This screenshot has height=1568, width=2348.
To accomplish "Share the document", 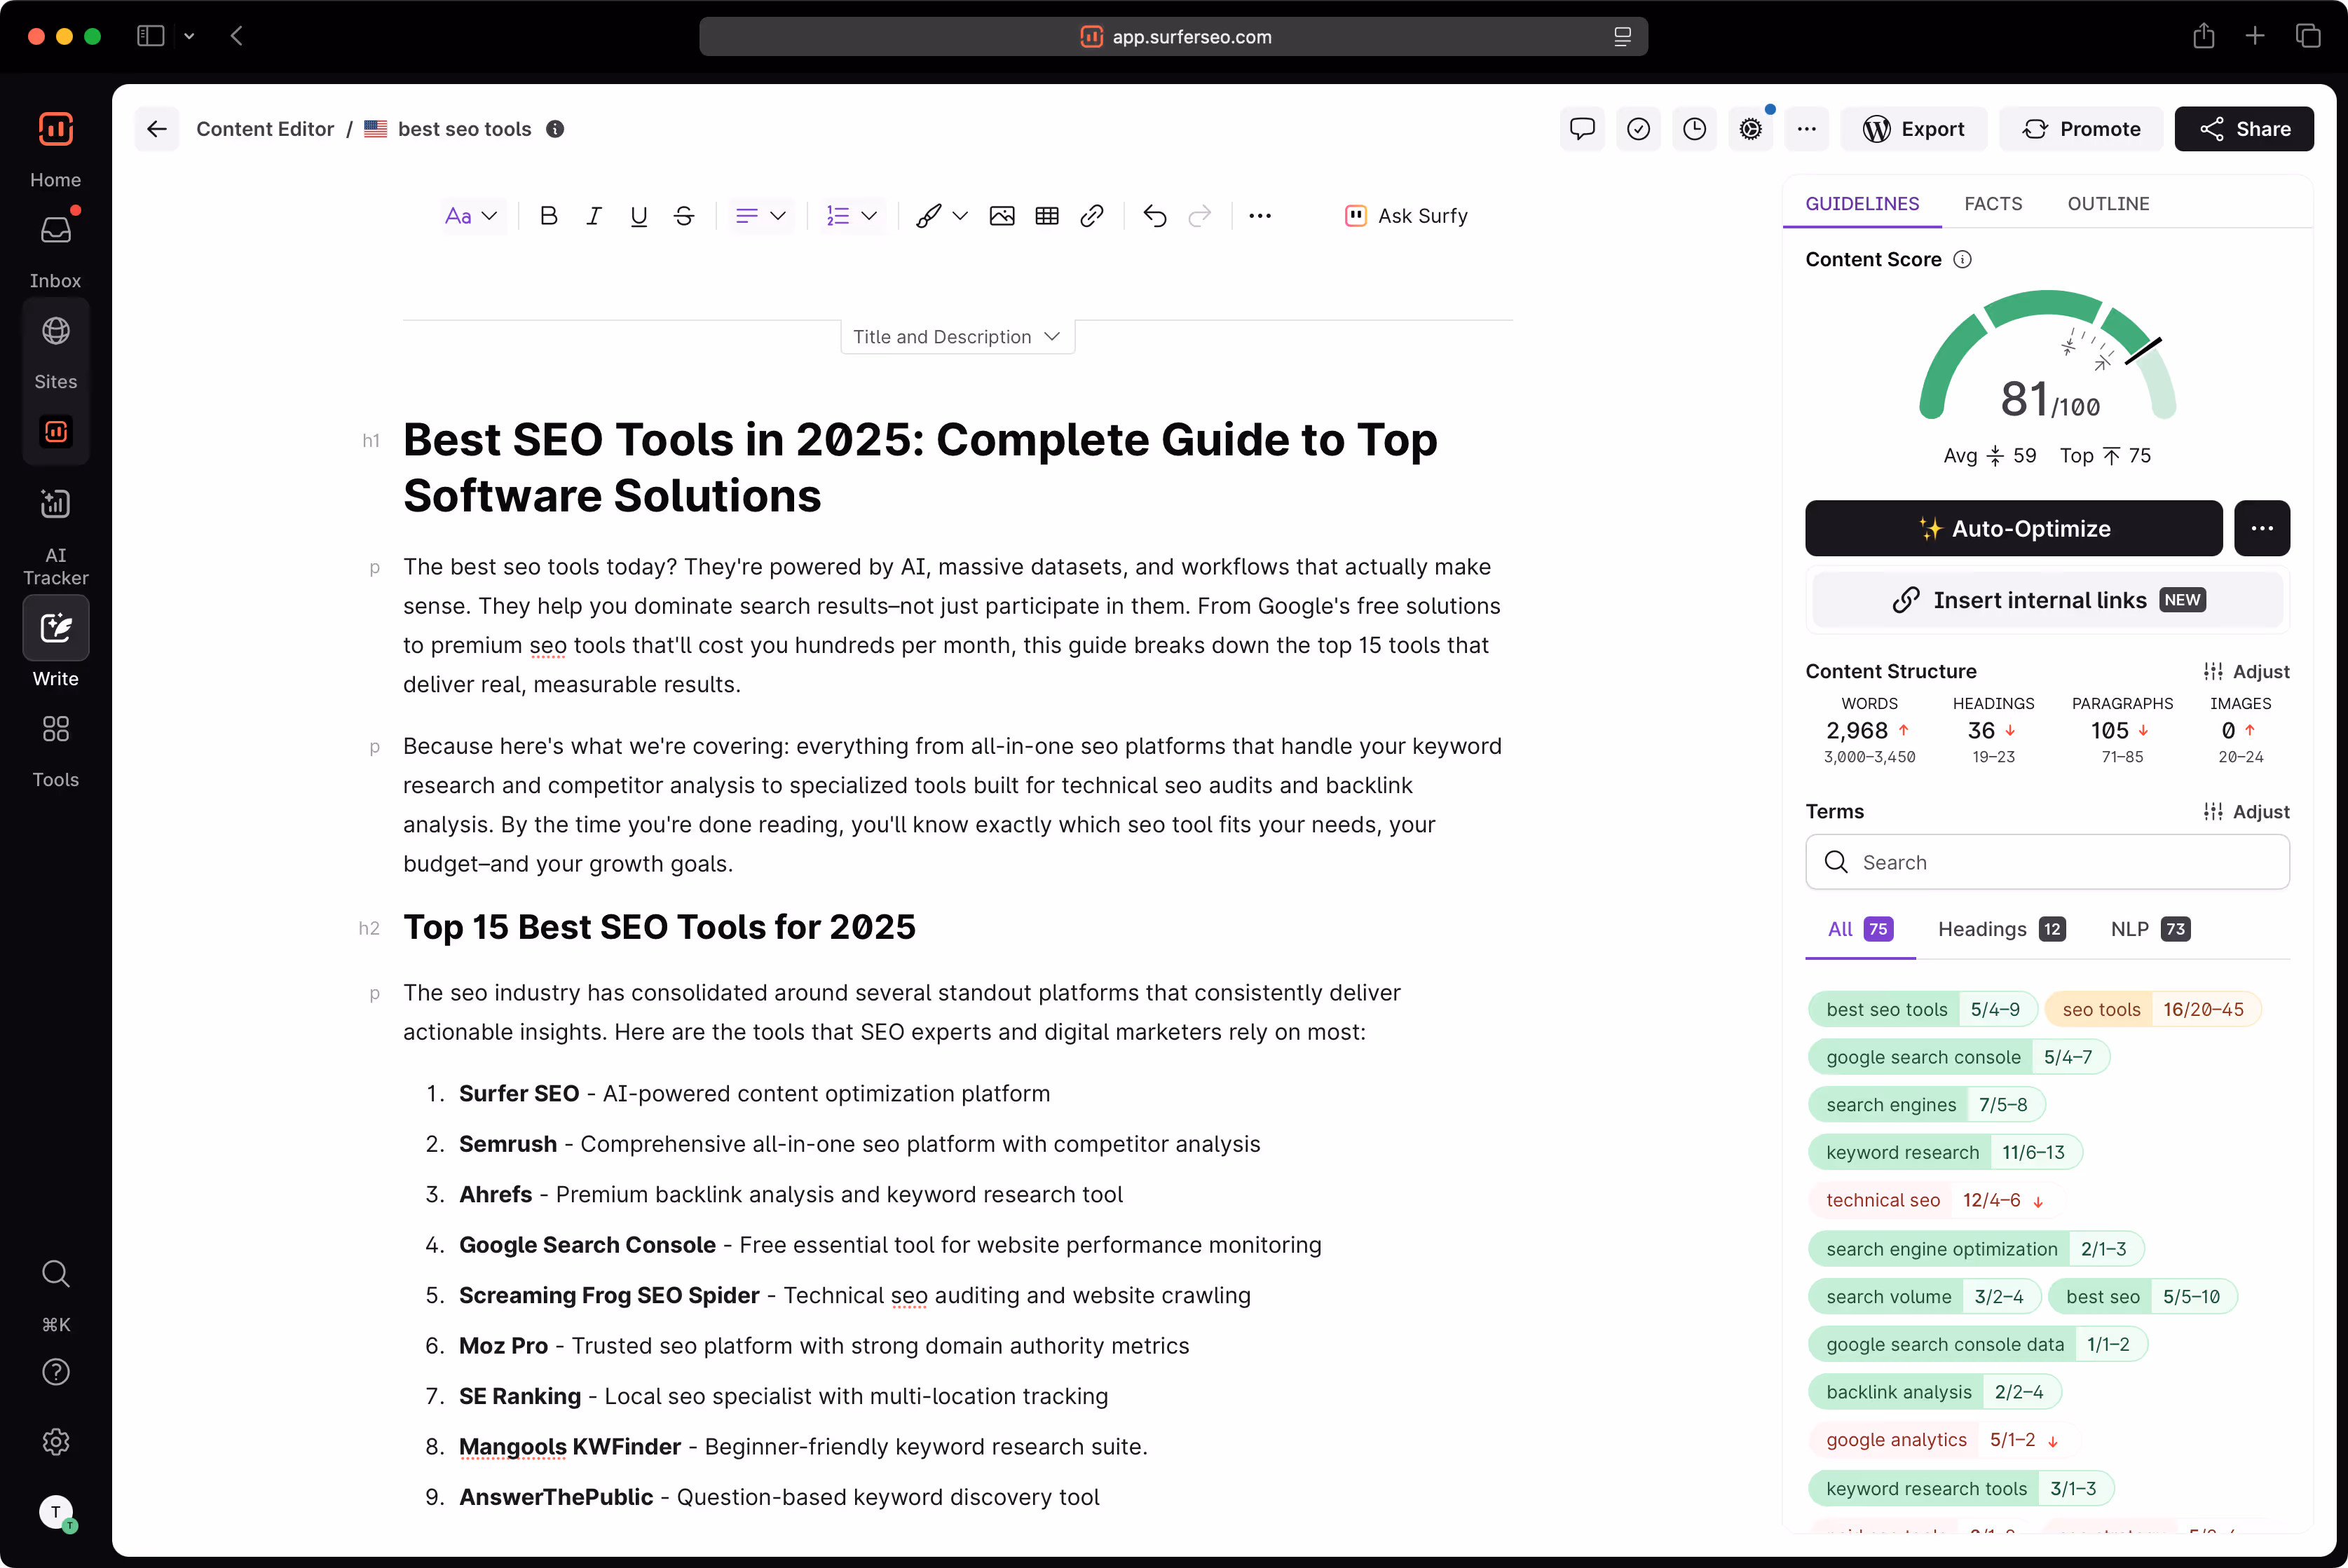I will (2244, 129).
